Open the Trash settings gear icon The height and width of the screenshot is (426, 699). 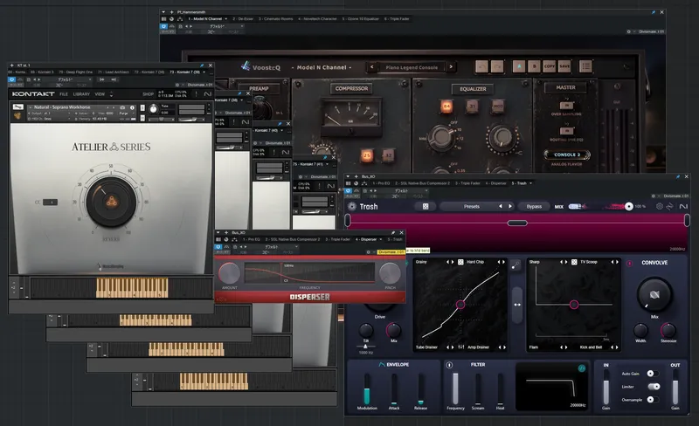pos(660,206)
